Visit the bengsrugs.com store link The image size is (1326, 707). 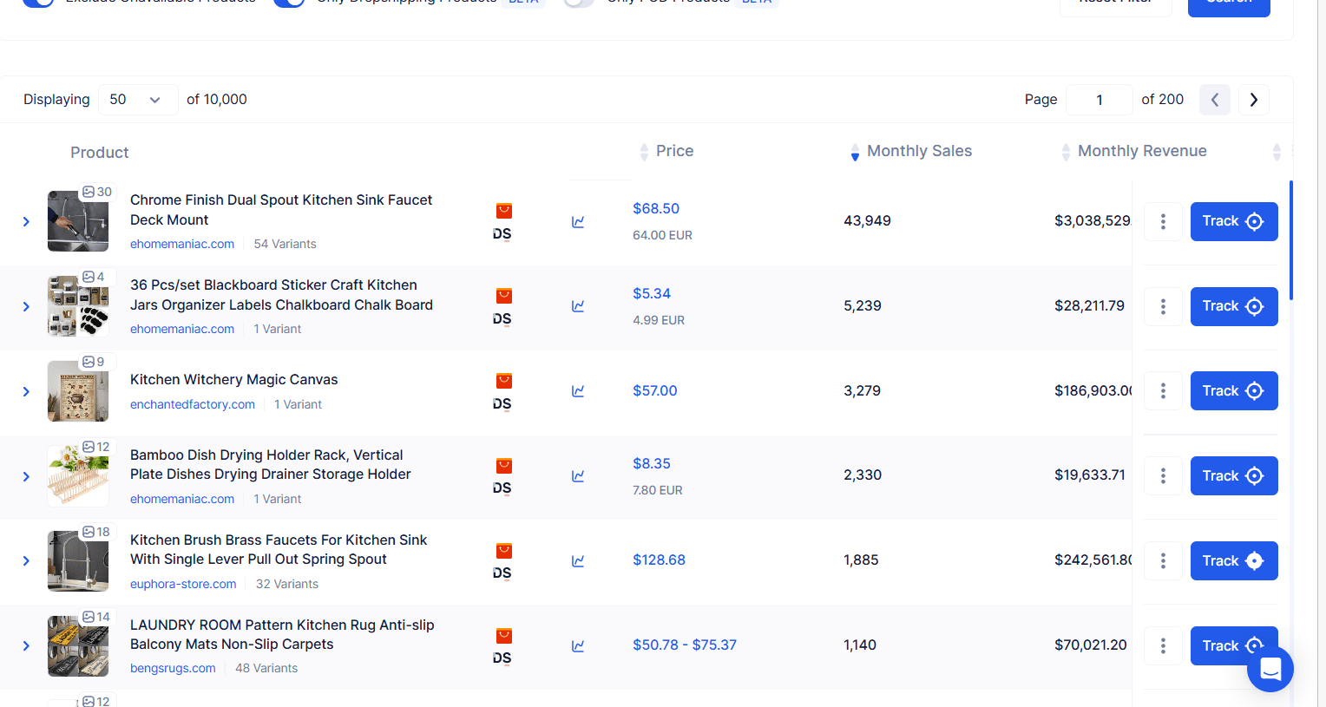tap(173, 668)
